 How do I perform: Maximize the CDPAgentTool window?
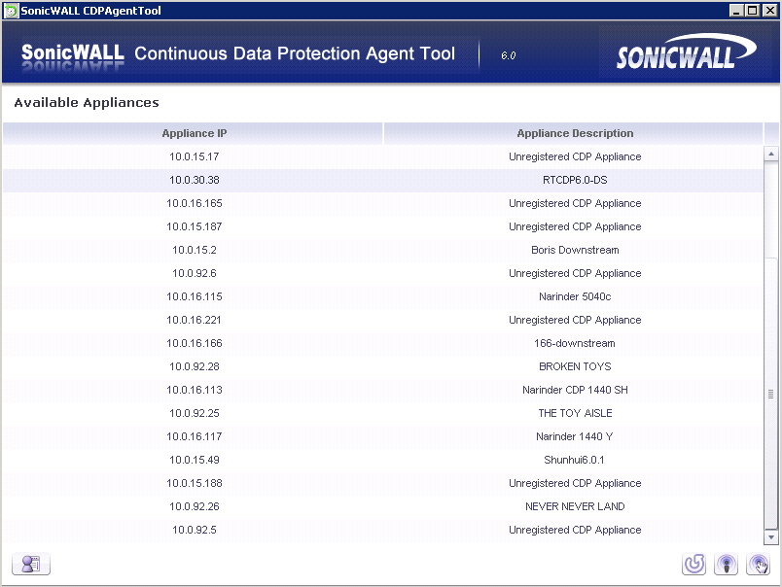point(753,10)
